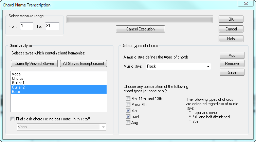256x142 pixels.
Task: Uncheck the 6th chord type
Action: coord(128,110)
